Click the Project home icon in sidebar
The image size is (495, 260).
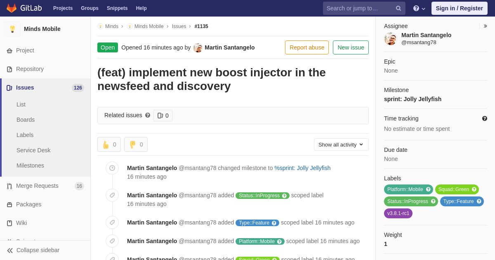pyautogui.click(x=9, y=50)
